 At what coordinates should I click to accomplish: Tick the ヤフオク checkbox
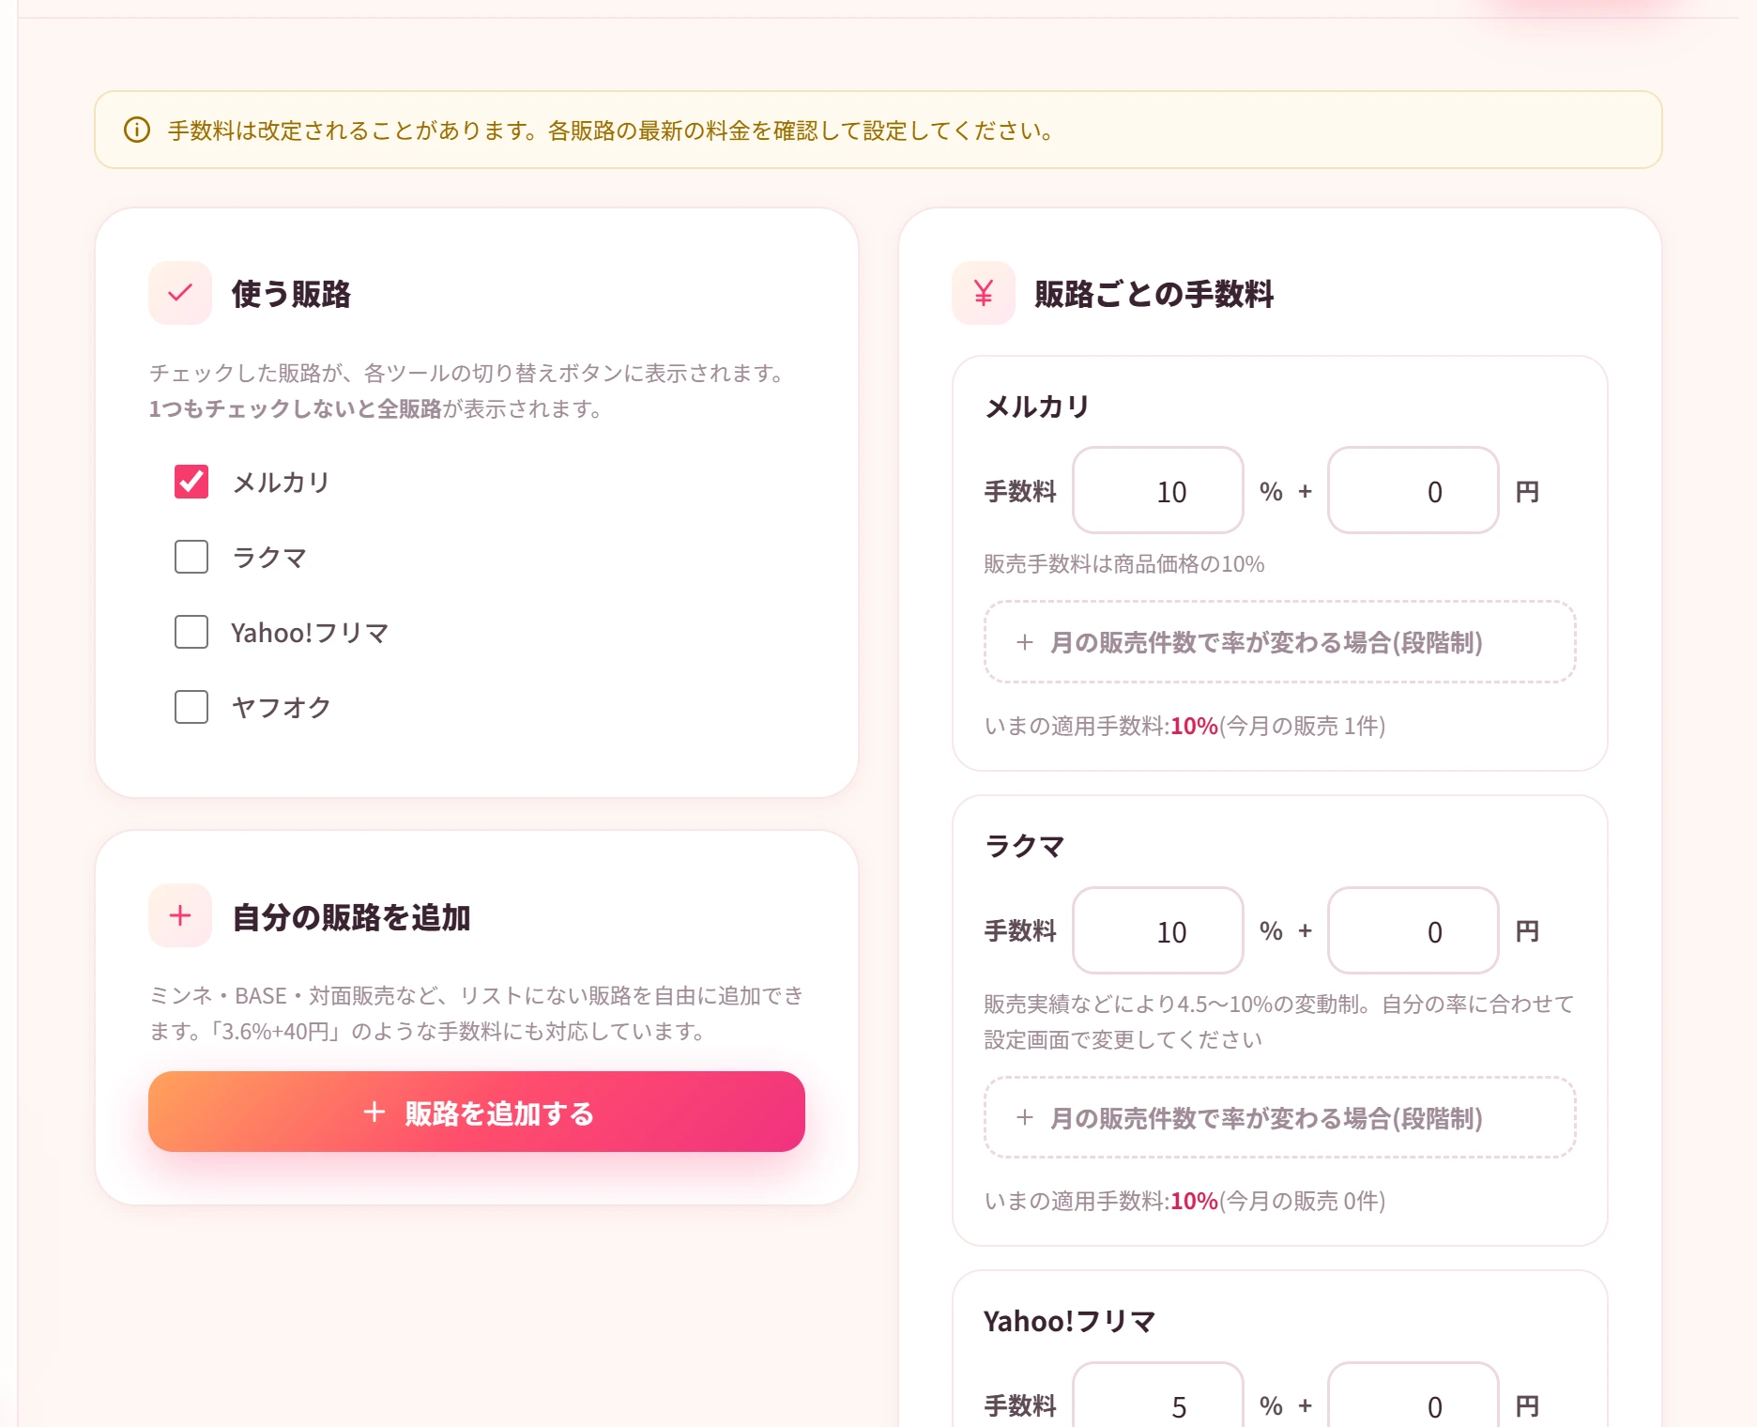tap(191, 707)
